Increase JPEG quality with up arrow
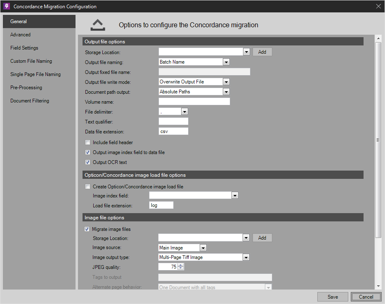The image size is (385, 304). (x=180, y=265)
